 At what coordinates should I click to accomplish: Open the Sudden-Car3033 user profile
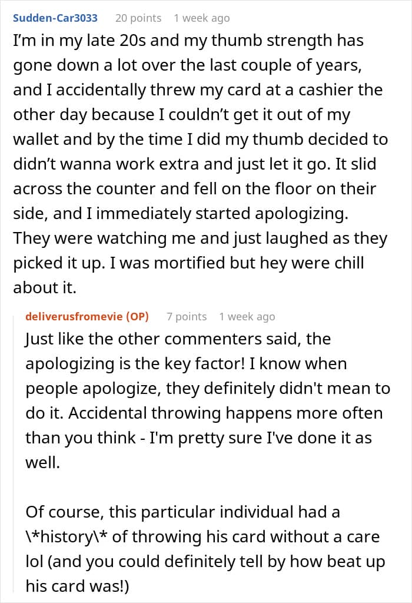[x=55, y=18]
